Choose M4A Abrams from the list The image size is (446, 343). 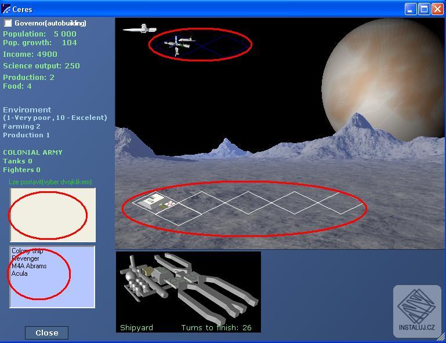click(29, 266)
